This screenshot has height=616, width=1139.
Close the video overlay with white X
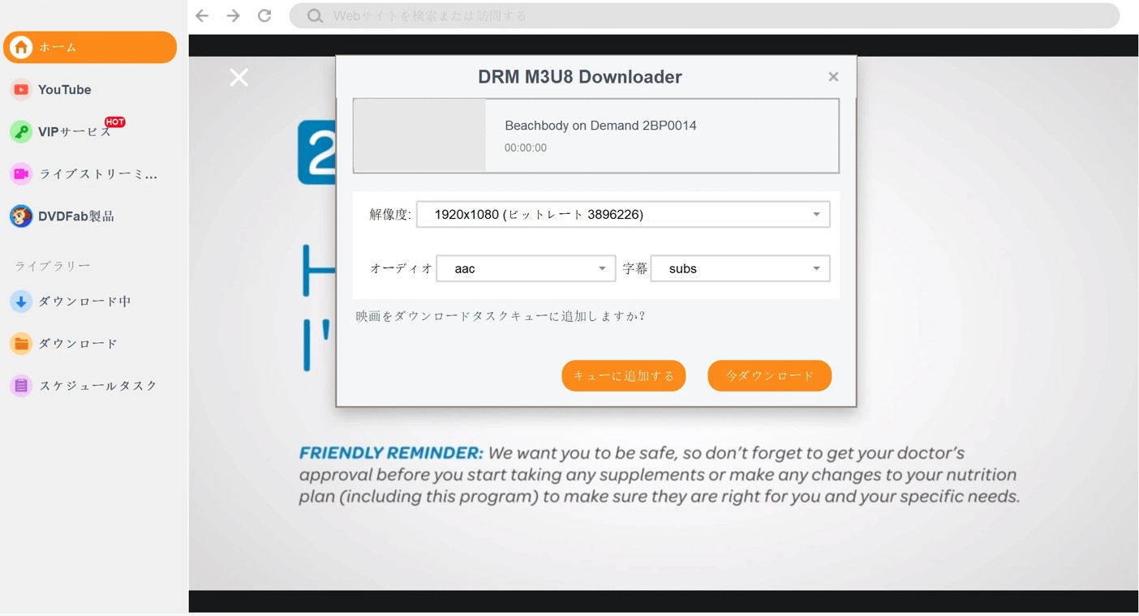tap(239, 77)
